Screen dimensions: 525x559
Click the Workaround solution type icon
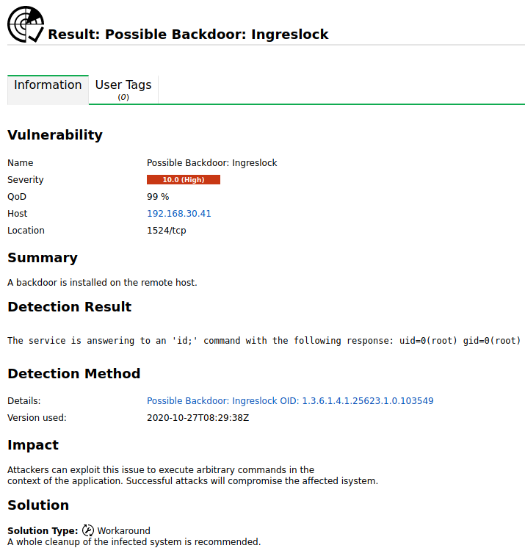pos(88,530)
